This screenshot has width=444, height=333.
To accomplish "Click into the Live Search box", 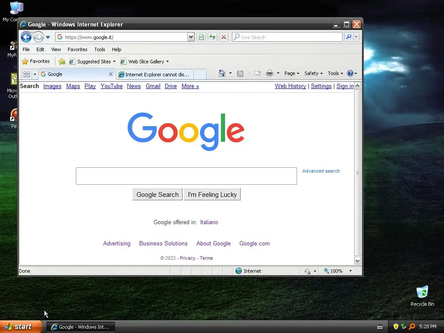I will pos(287,37).
